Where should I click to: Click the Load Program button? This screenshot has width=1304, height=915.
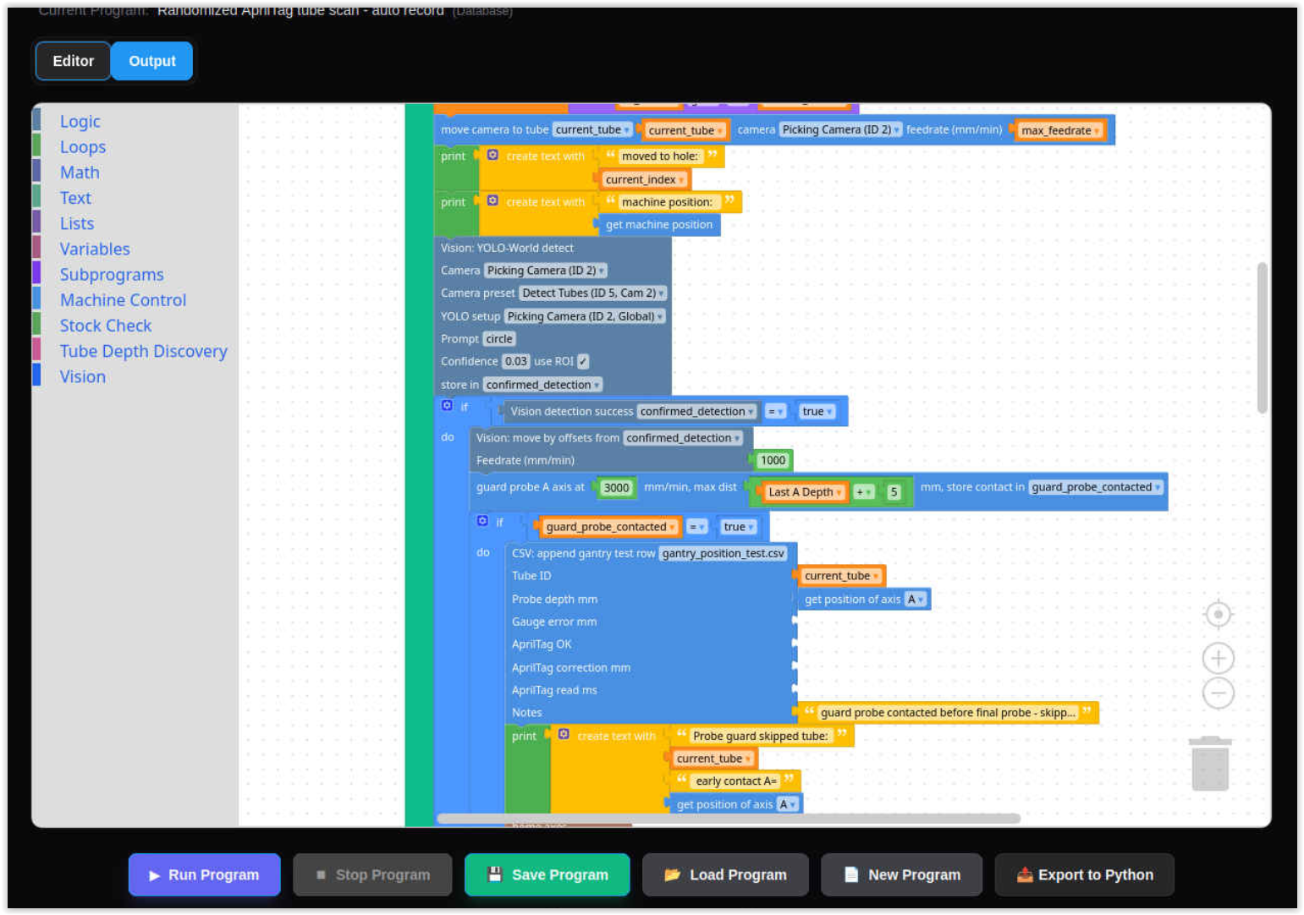[725, 874]
